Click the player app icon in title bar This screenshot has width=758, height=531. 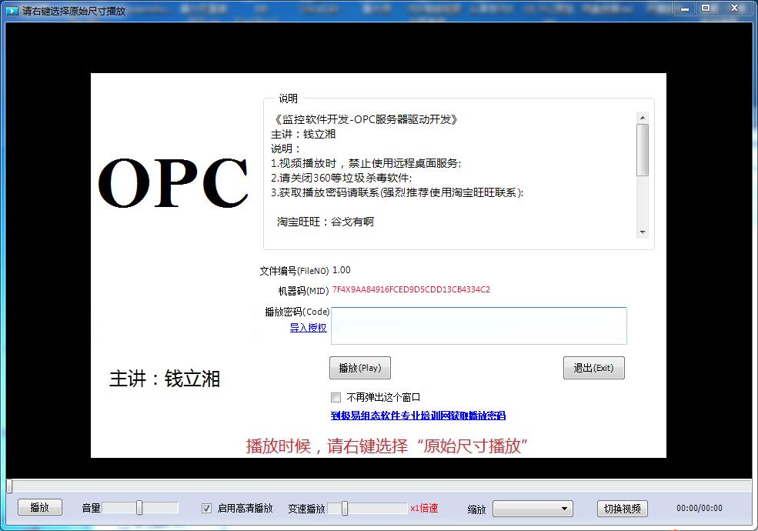pos(12,11)
